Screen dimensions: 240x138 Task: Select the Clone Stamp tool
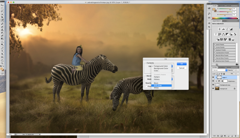pos(2,30)
